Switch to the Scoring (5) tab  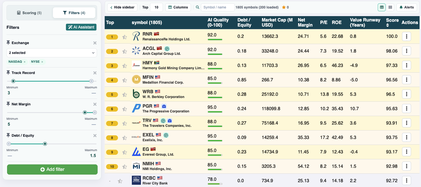(x=29, y=13)
